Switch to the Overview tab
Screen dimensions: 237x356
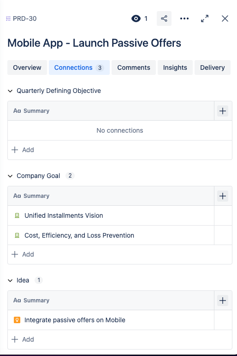pos(27,68)
